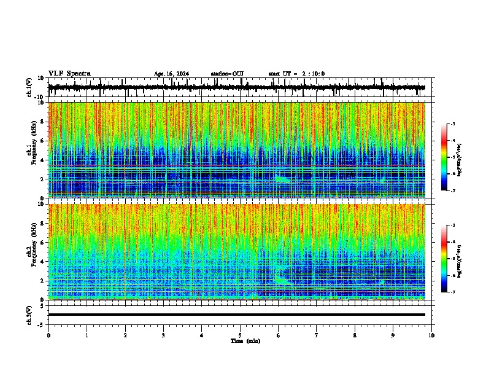Click the "Time (min)" x-axis label
The width and height of the screenshot is (486, 376).
coord(245,341)
